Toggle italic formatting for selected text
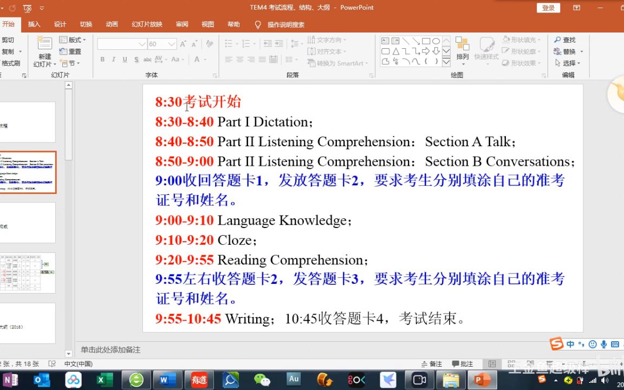Image resolution: width=624 pixels, height=390 pixels. click(x=113, y=60)
